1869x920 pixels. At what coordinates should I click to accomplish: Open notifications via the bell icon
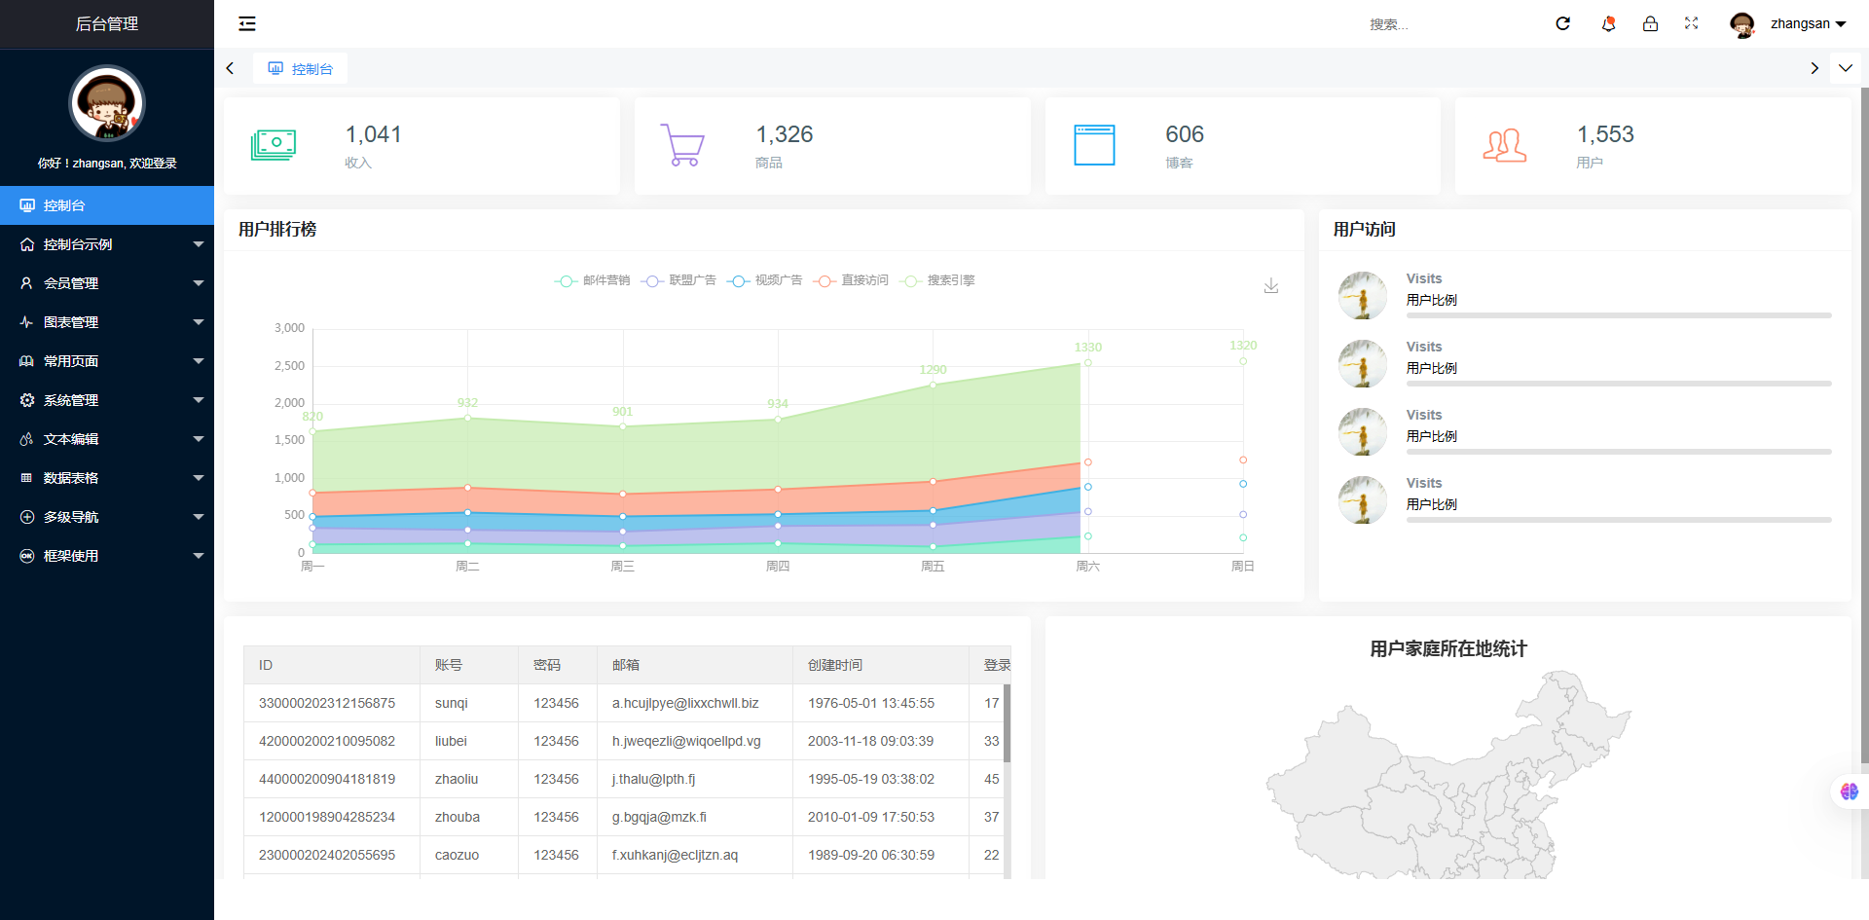click(1608, 23)
